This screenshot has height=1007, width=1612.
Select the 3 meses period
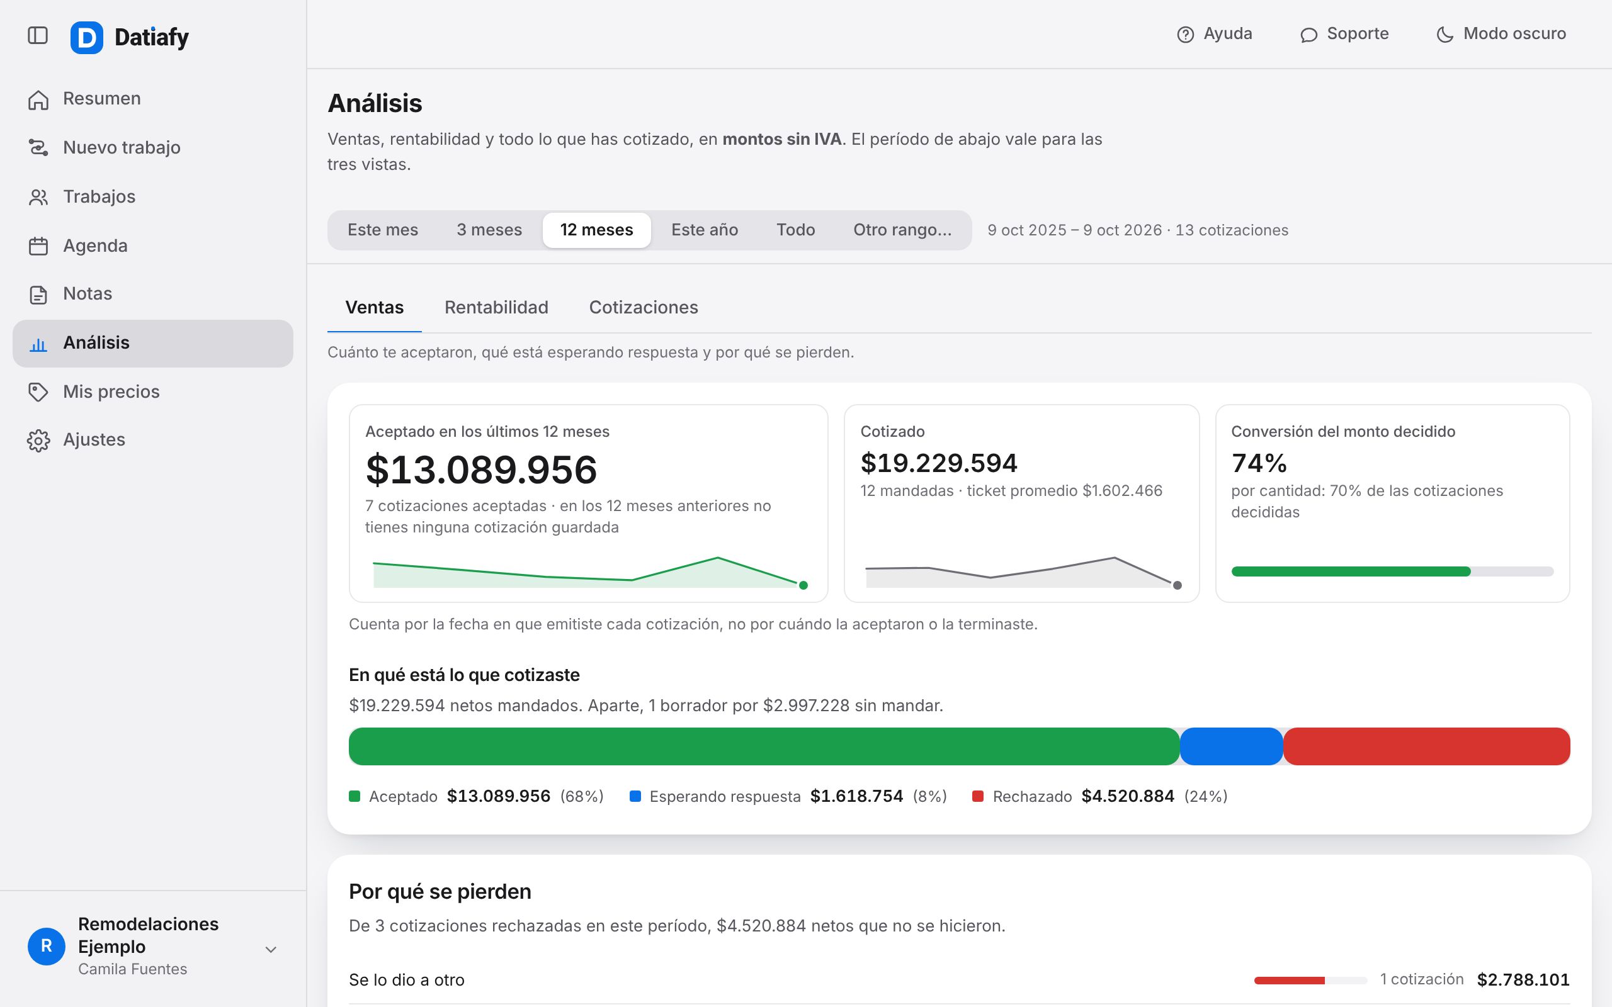(x=489, y=230)
